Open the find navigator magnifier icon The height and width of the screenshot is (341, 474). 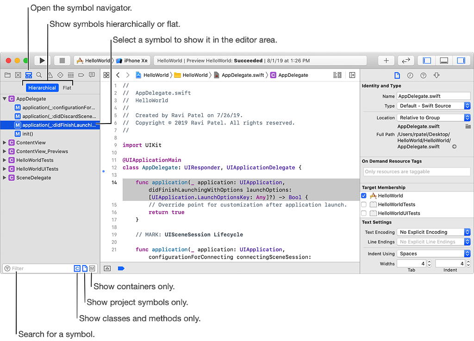[x=39, y=75]
